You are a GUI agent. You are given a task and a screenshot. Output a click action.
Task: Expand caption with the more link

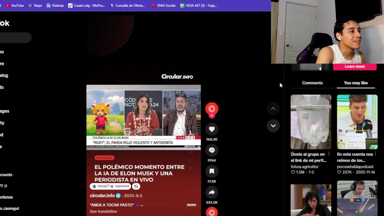tap(191, 205)
